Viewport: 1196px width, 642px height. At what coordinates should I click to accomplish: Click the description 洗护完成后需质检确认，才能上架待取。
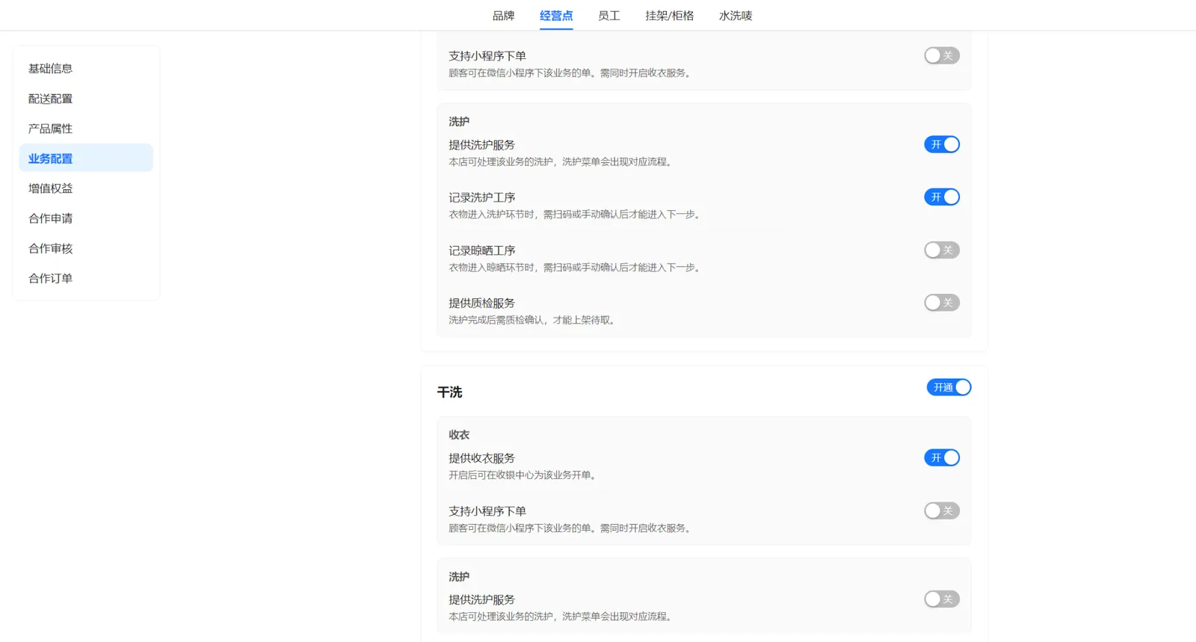(534, 320)
